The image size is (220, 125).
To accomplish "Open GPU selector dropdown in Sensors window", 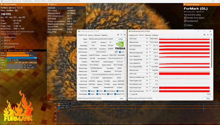I will tap(142, 98).
